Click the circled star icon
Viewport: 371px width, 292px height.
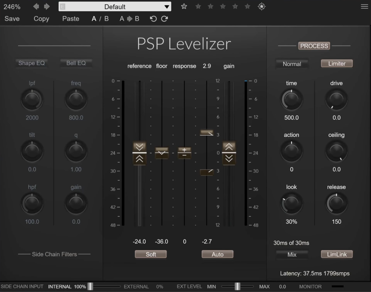(261, 6)
